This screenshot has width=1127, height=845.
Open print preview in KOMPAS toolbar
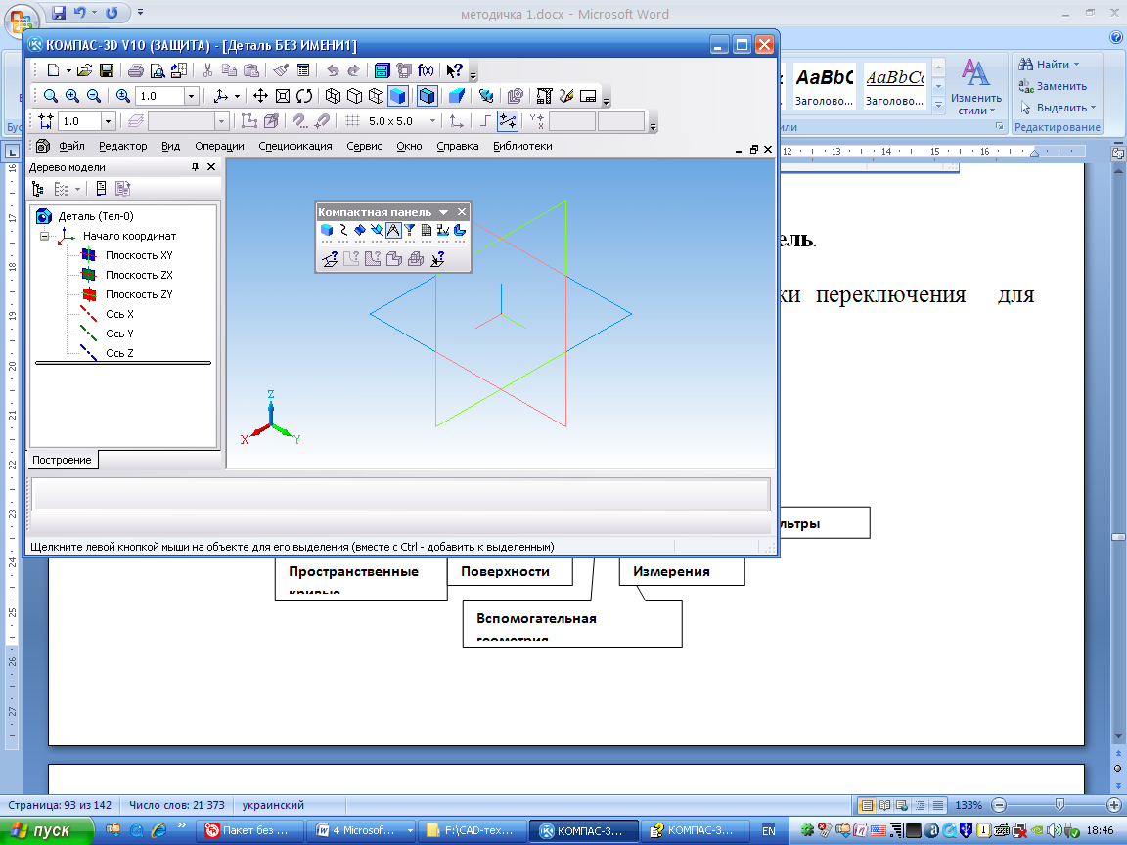pos(157,70)
